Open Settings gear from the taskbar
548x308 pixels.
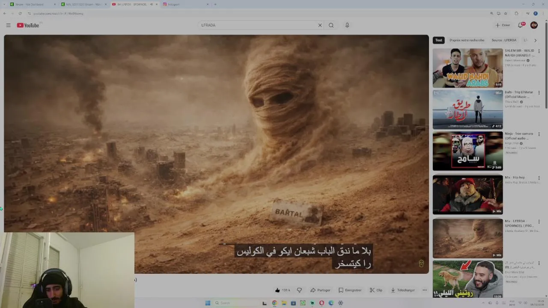[x=340, y=303]
